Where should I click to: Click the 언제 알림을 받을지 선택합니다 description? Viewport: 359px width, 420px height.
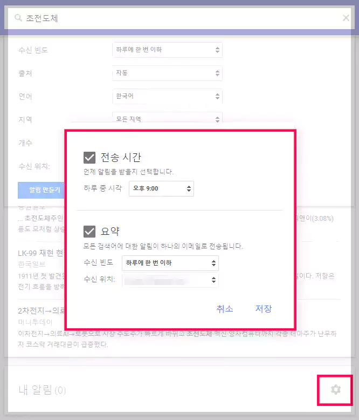click(x=128, y=172)
